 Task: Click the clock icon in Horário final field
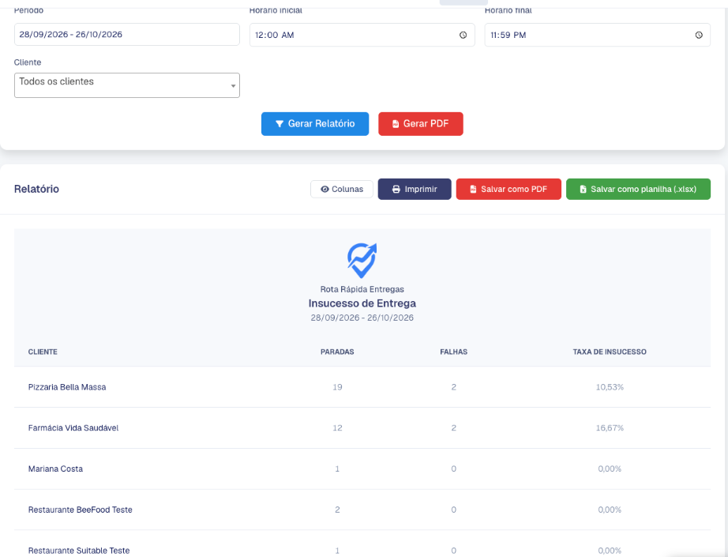pyautogui.click(x=699, y=35)
